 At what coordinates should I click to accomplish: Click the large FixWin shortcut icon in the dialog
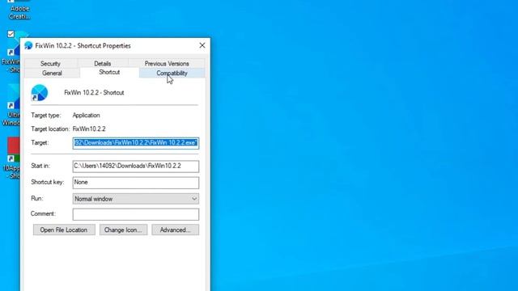pyautogui.click(x=40, y=92)
